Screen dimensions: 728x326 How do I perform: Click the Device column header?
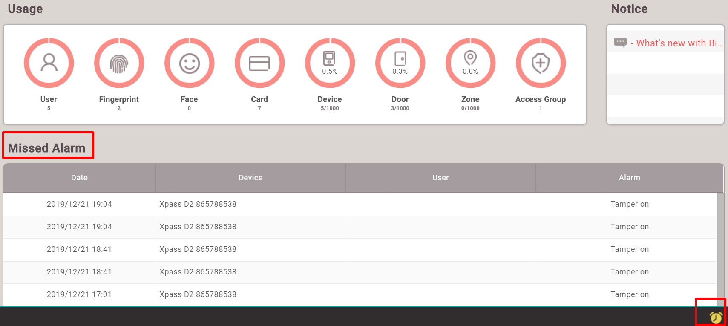coord(250,178)
